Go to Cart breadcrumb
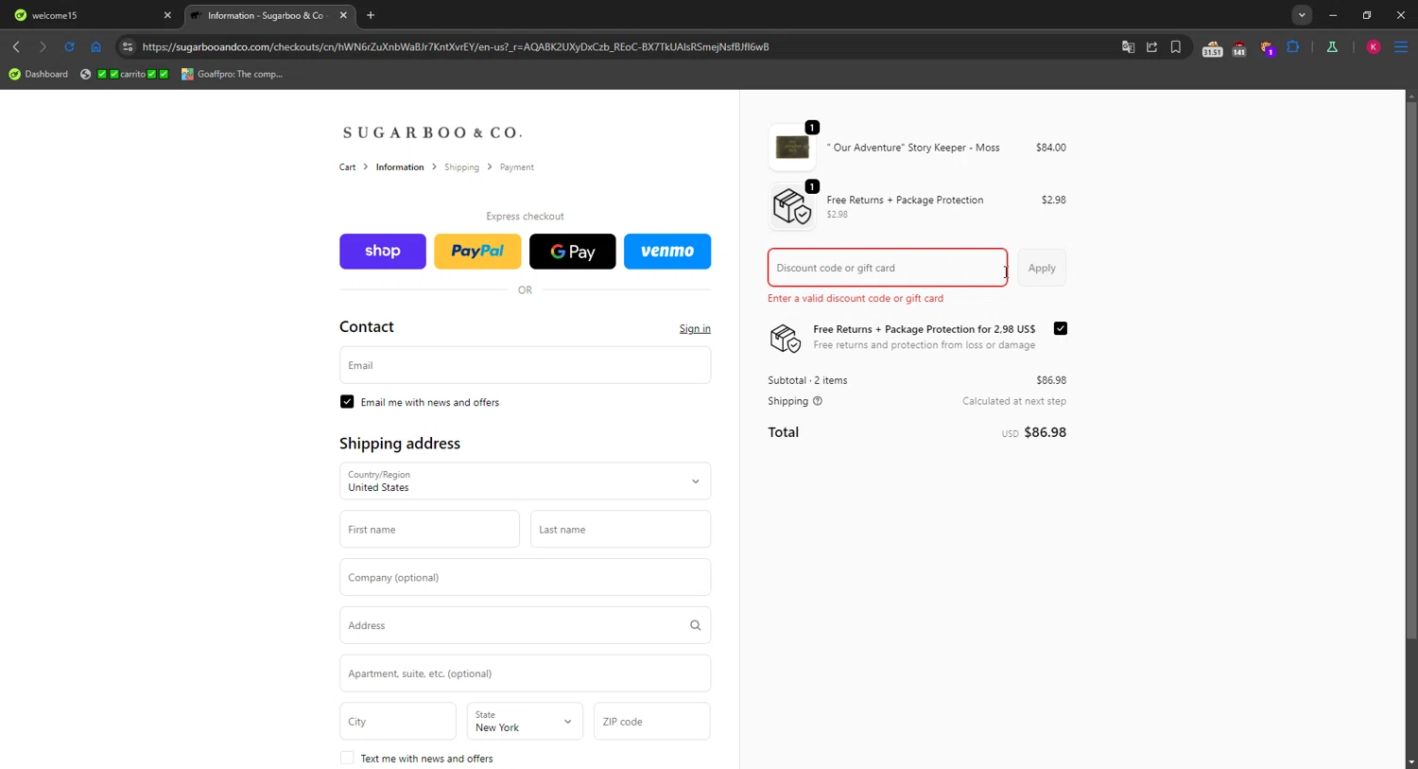 (347, 167)
